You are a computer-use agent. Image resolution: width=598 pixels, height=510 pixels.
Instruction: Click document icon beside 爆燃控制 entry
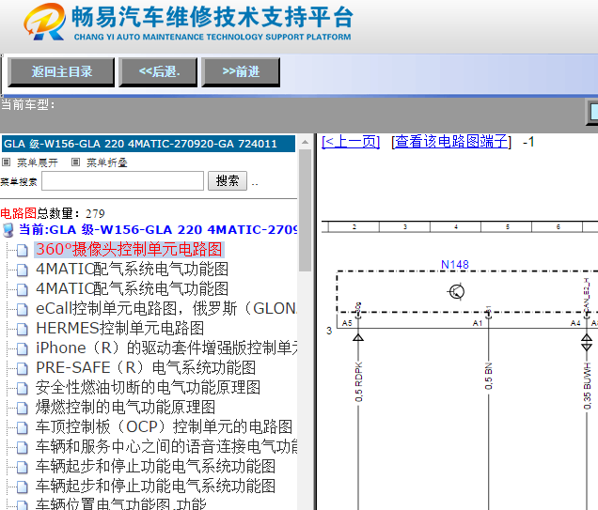pos(23,408)
